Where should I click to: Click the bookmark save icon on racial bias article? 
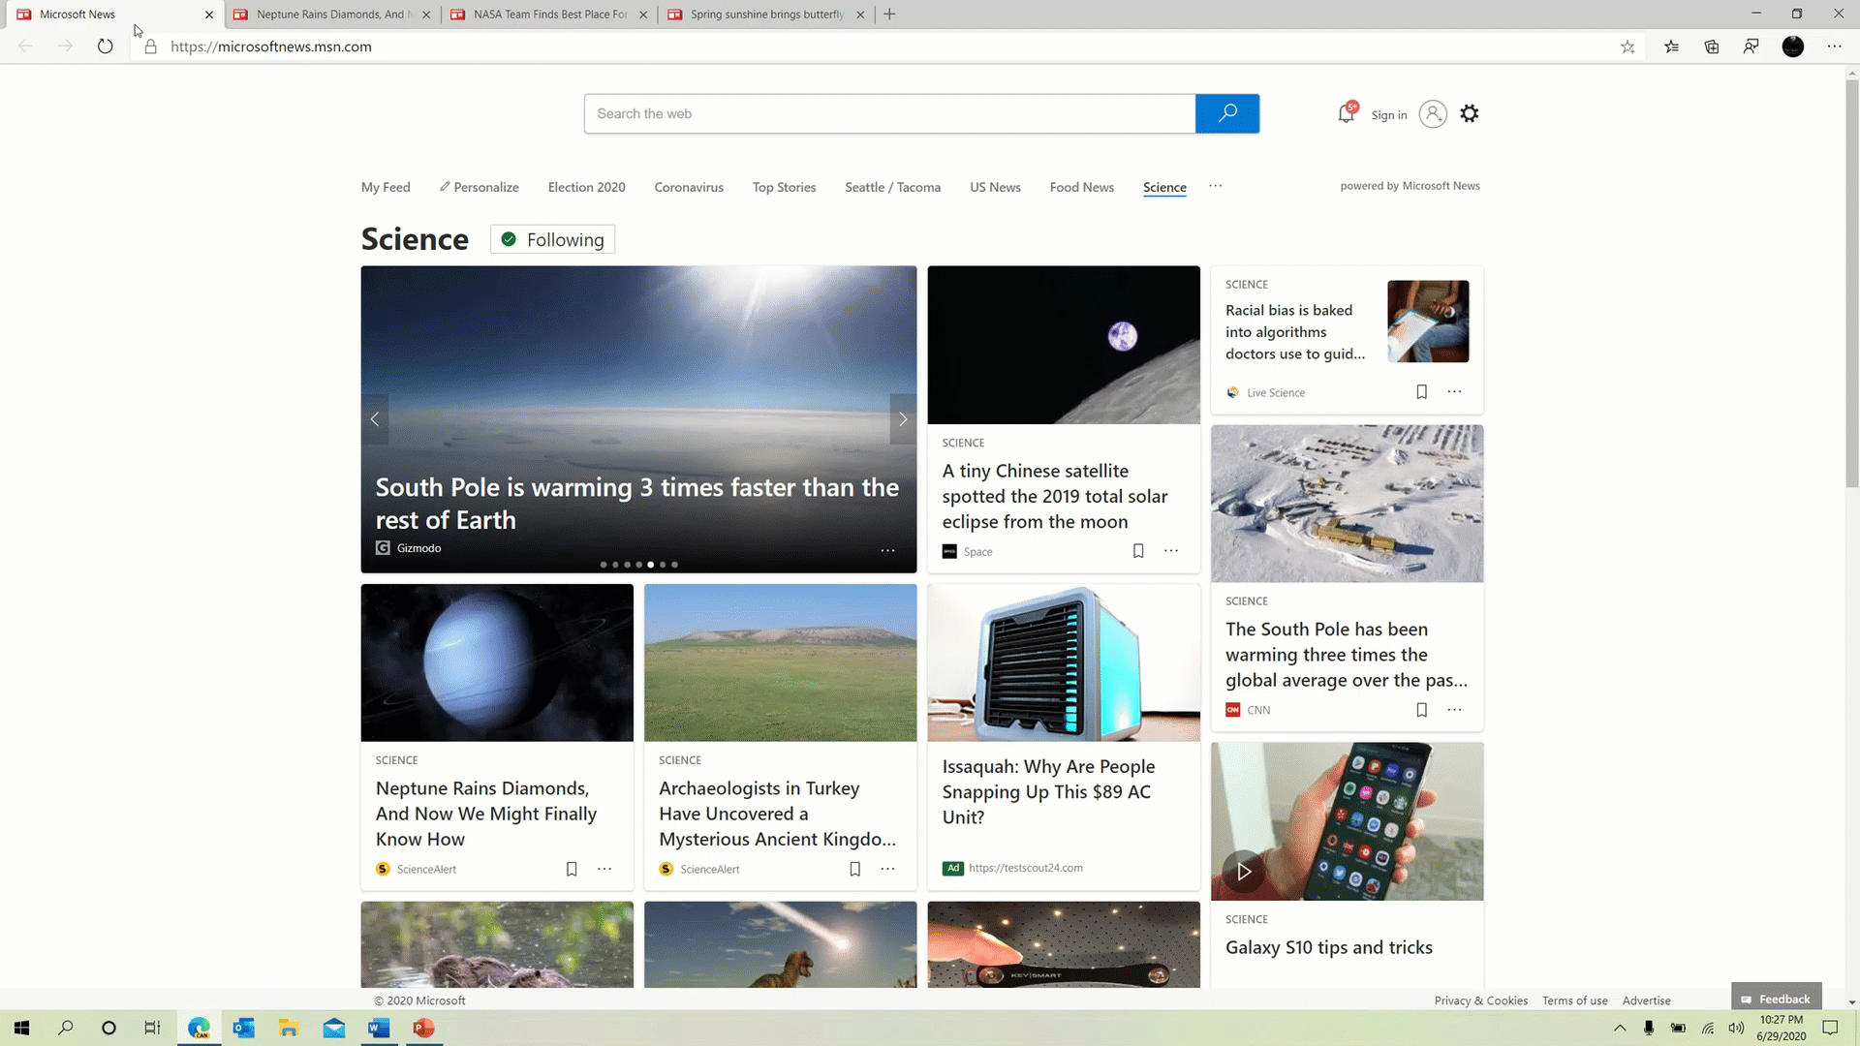coord(1422,392)
